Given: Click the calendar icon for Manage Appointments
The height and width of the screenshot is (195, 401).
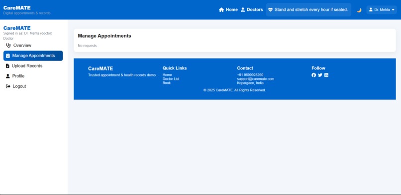Looking at the screenshot, I should coord(8,56).
